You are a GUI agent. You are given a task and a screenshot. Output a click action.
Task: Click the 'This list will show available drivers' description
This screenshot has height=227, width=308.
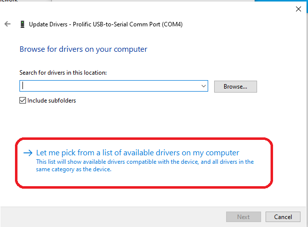145,162
